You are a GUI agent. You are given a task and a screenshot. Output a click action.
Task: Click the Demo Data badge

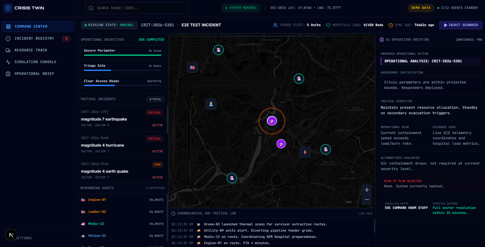point(421,8)
